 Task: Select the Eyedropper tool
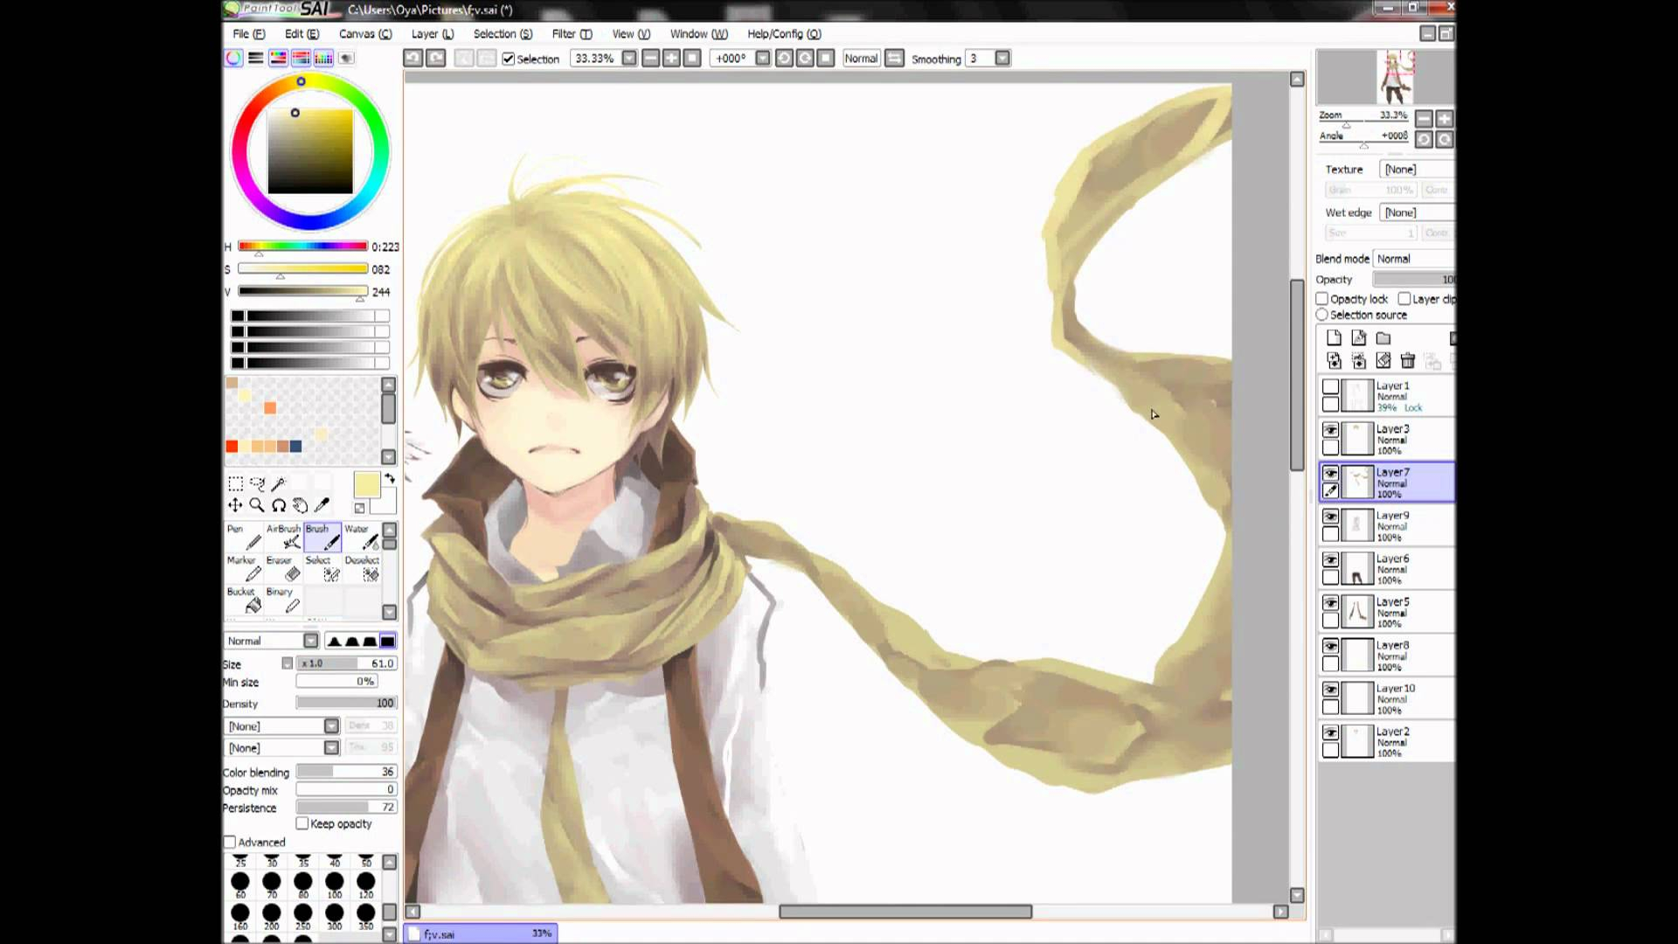click(x=321, y=506)
